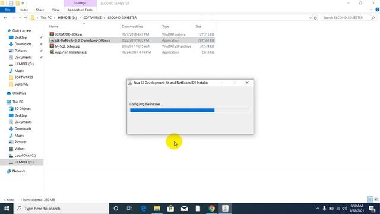Open the Quick Access Toolbar dropdown
Screen dimensions: 380x214
[23, 4]
